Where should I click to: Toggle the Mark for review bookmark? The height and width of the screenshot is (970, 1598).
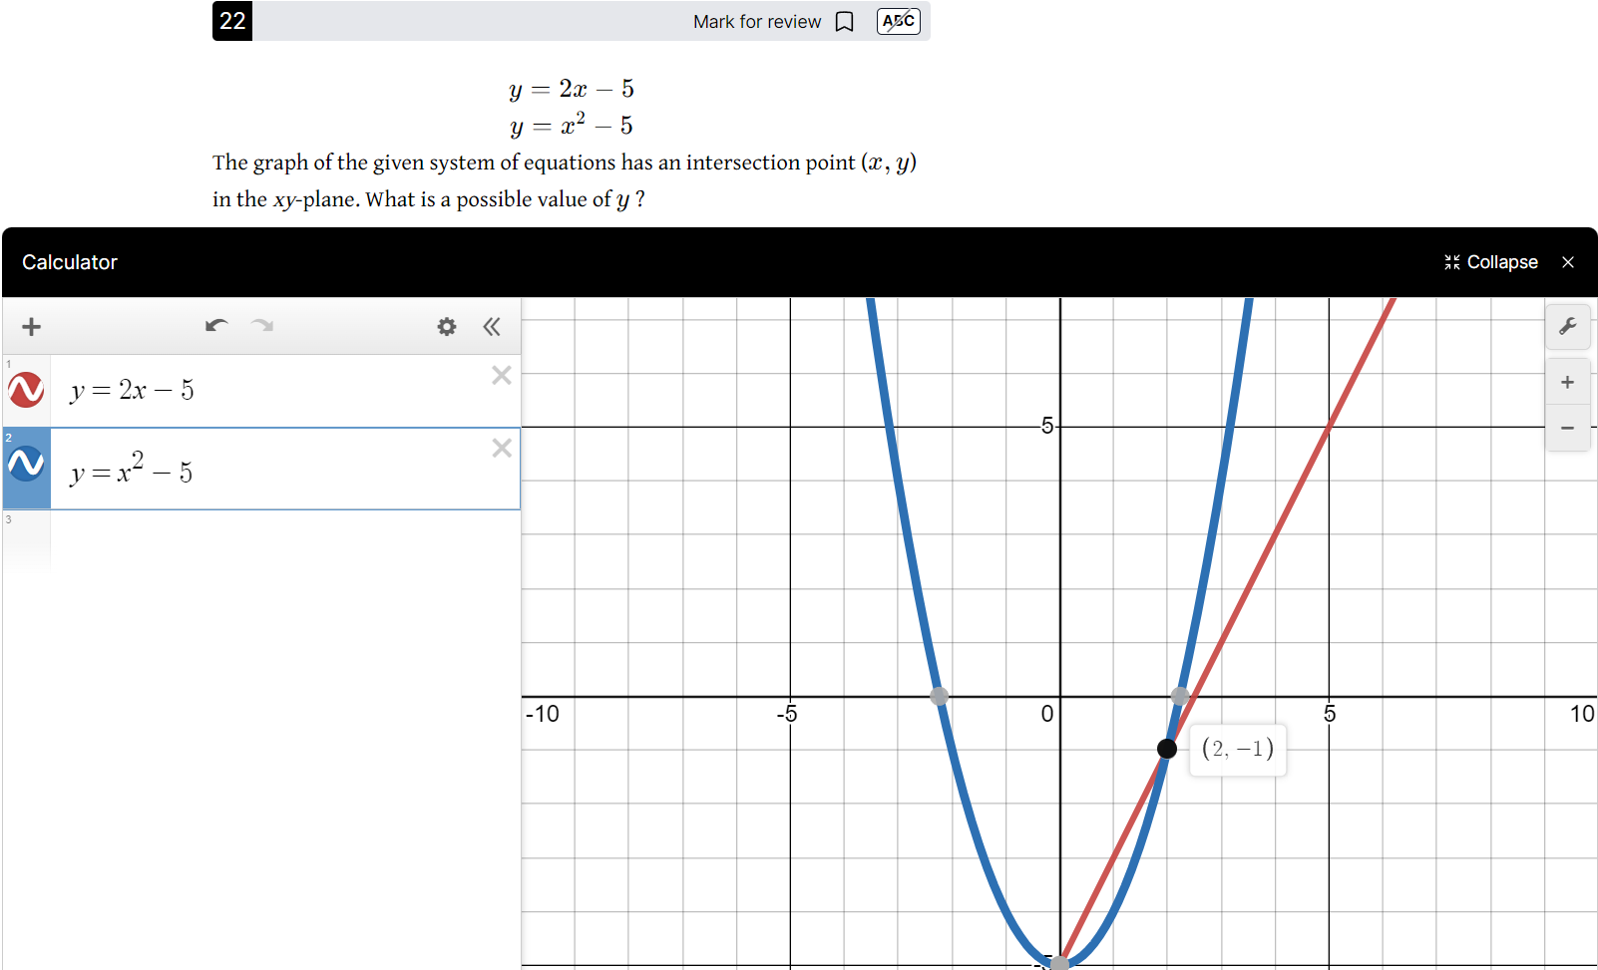tap(844, 21)
